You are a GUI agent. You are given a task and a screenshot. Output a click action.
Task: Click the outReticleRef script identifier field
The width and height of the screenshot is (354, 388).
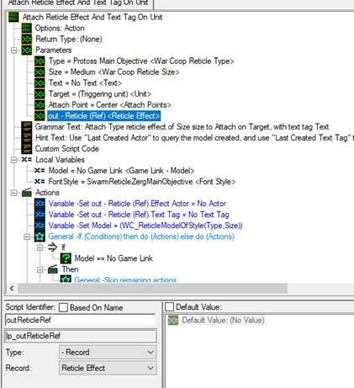click(80, 320)
